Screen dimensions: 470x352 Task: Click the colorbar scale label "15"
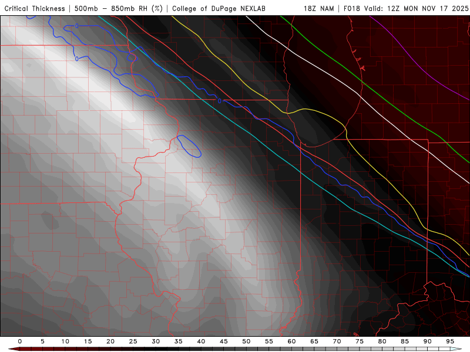88,341
